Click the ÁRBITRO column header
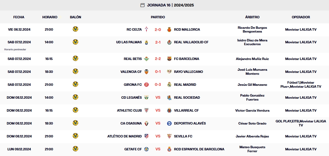Image resolution: width=329 pixels, height=156 pixels. (252, 17)
